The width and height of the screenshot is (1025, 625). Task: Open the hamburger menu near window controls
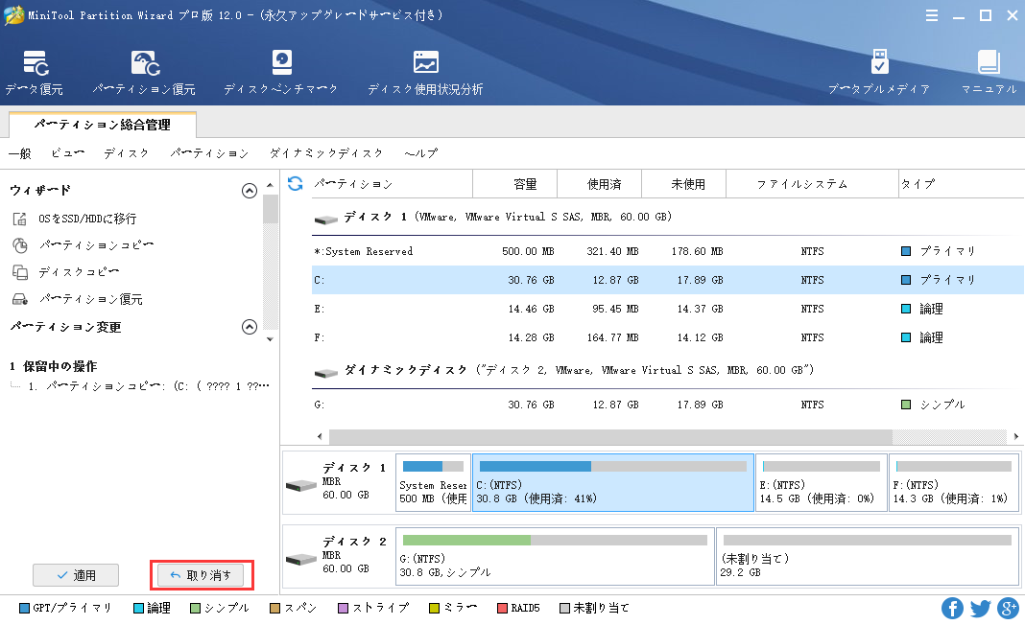[x=930, y=15]
